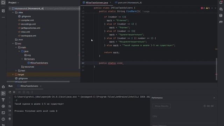Screen dimensions: 224x126
Task: Click the project tree vertical scrollbar
Action: [x=79, y=38]
